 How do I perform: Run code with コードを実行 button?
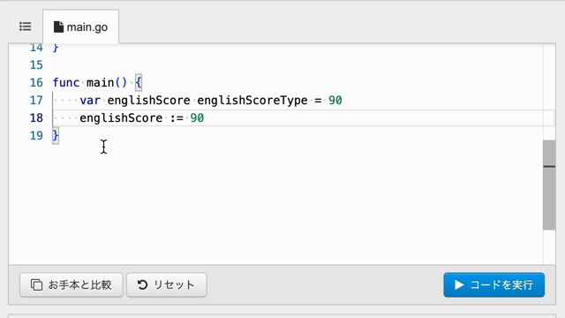click(x=494, y=284)
